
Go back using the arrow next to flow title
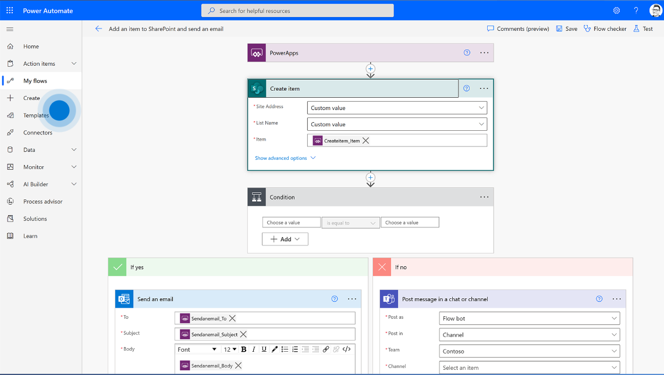pyautogui.click(x=98, y=29)
